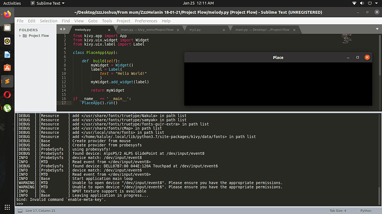The image size is (382, 214).
Task: Open LibreOffice Writer dock icon
Action: (x=7, y=55)
